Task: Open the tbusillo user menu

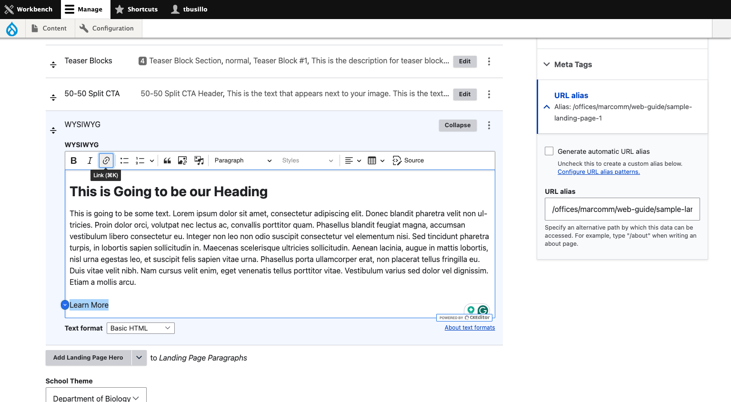Action: point(190,9)
